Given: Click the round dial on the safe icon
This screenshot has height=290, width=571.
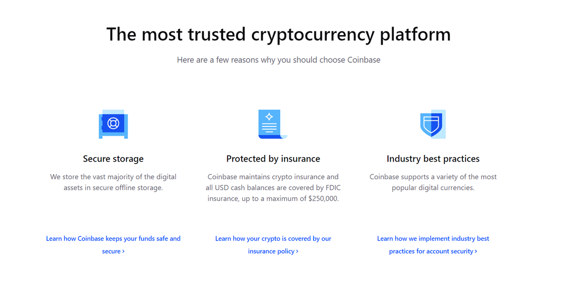Looking at the screenshot, I should tap(113, 124).
